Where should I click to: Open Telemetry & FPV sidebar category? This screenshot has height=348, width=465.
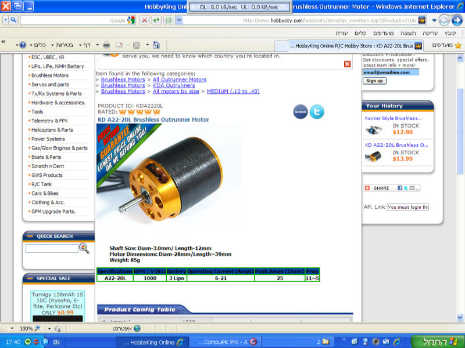(49, 121)
